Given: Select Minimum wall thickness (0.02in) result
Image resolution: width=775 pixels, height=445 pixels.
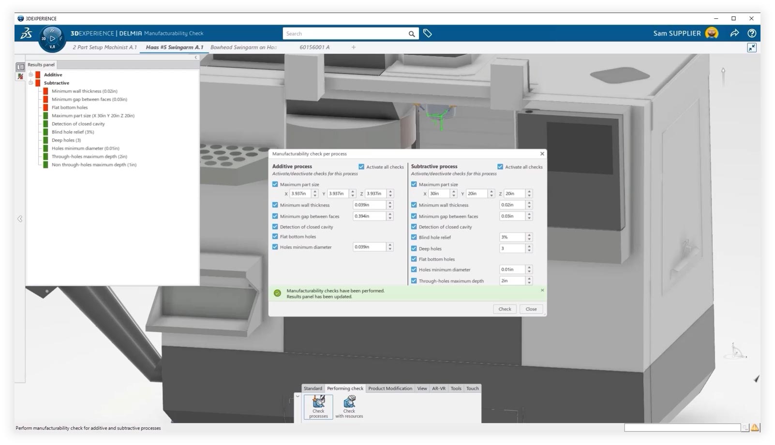Looking at the screenshot, I should click(85, 91).
